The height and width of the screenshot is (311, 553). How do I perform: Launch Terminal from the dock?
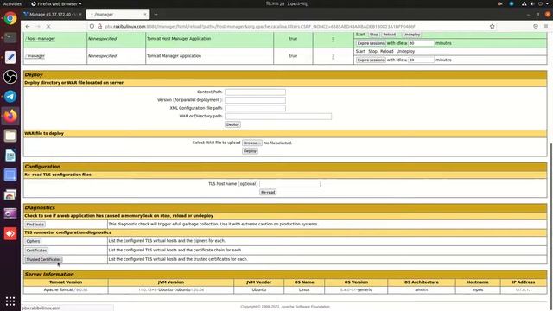[x=10, y=37]
